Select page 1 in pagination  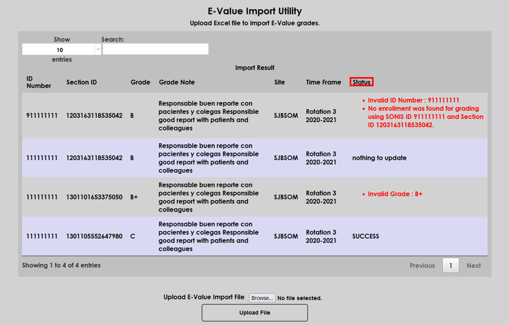(450, 265)
